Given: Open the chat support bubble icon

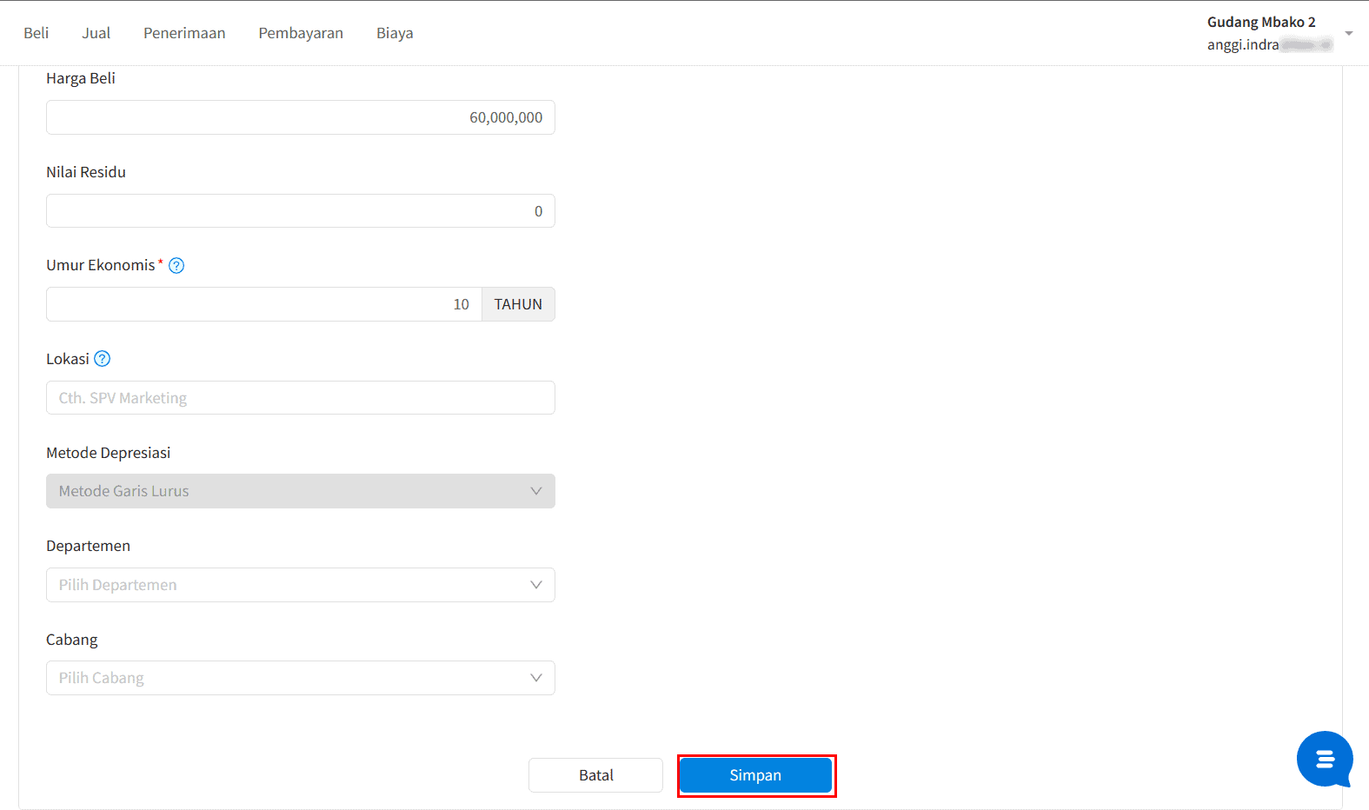Looking at the screenshot, I should (x=1325, y=759).
